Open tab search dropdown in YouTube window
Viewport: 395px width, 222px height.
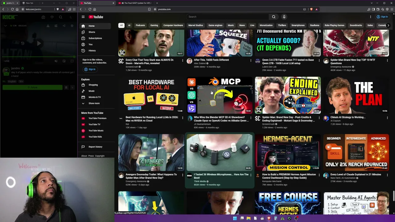372,3
